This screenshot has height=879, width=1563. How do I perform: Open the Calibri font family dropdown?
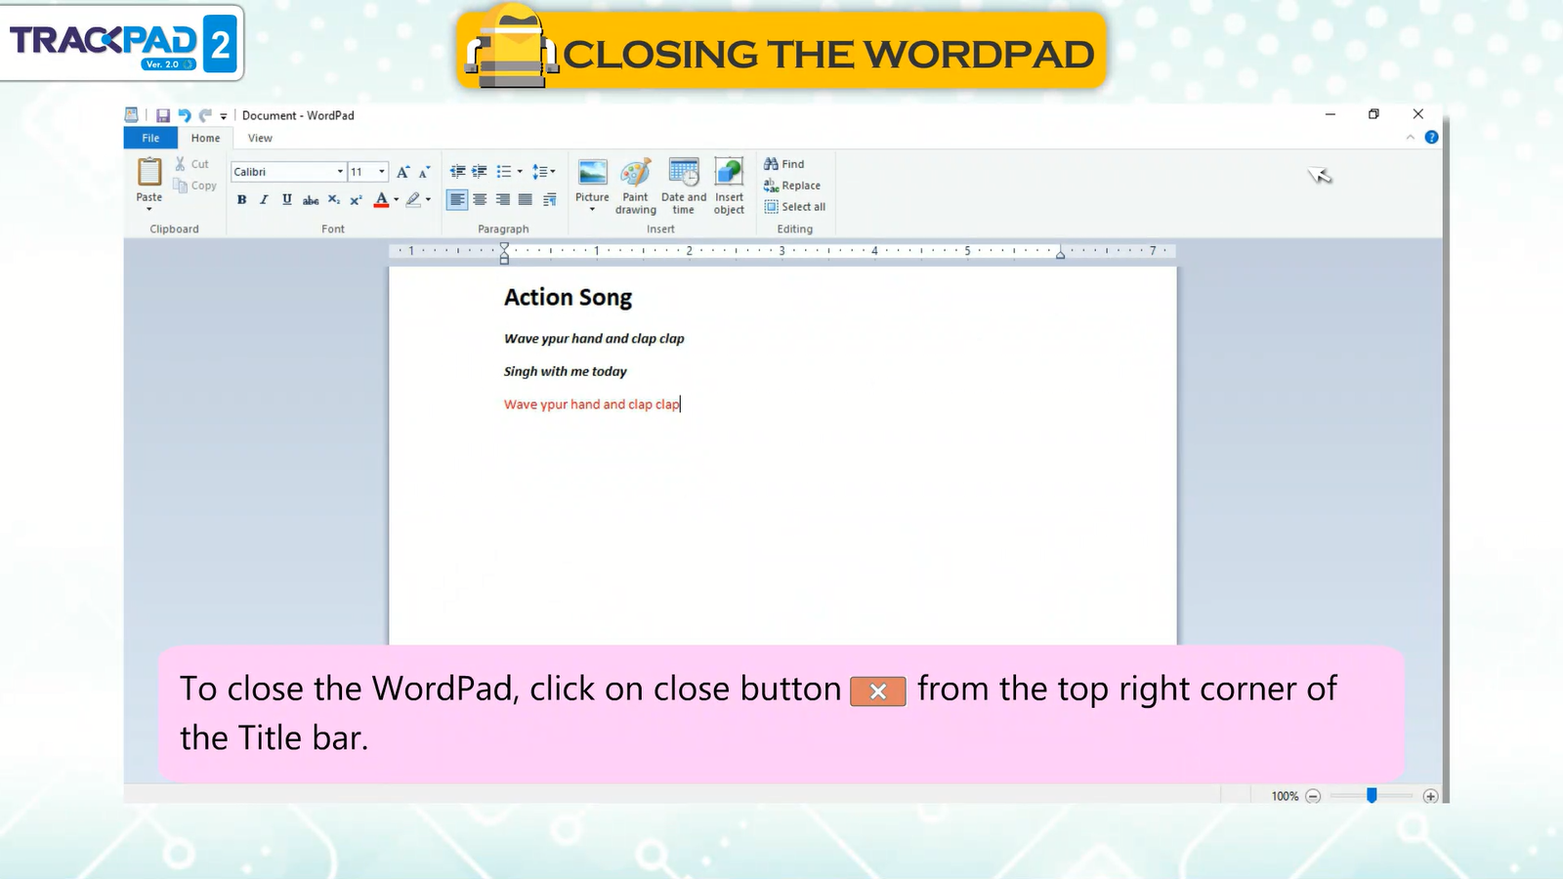click(x=340, y=172)
